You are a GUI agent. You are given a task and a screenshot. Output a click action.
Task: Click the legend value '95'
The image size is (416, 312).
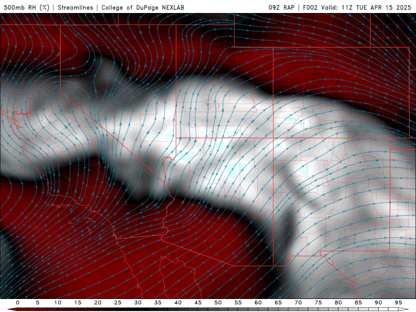point(398,303)
